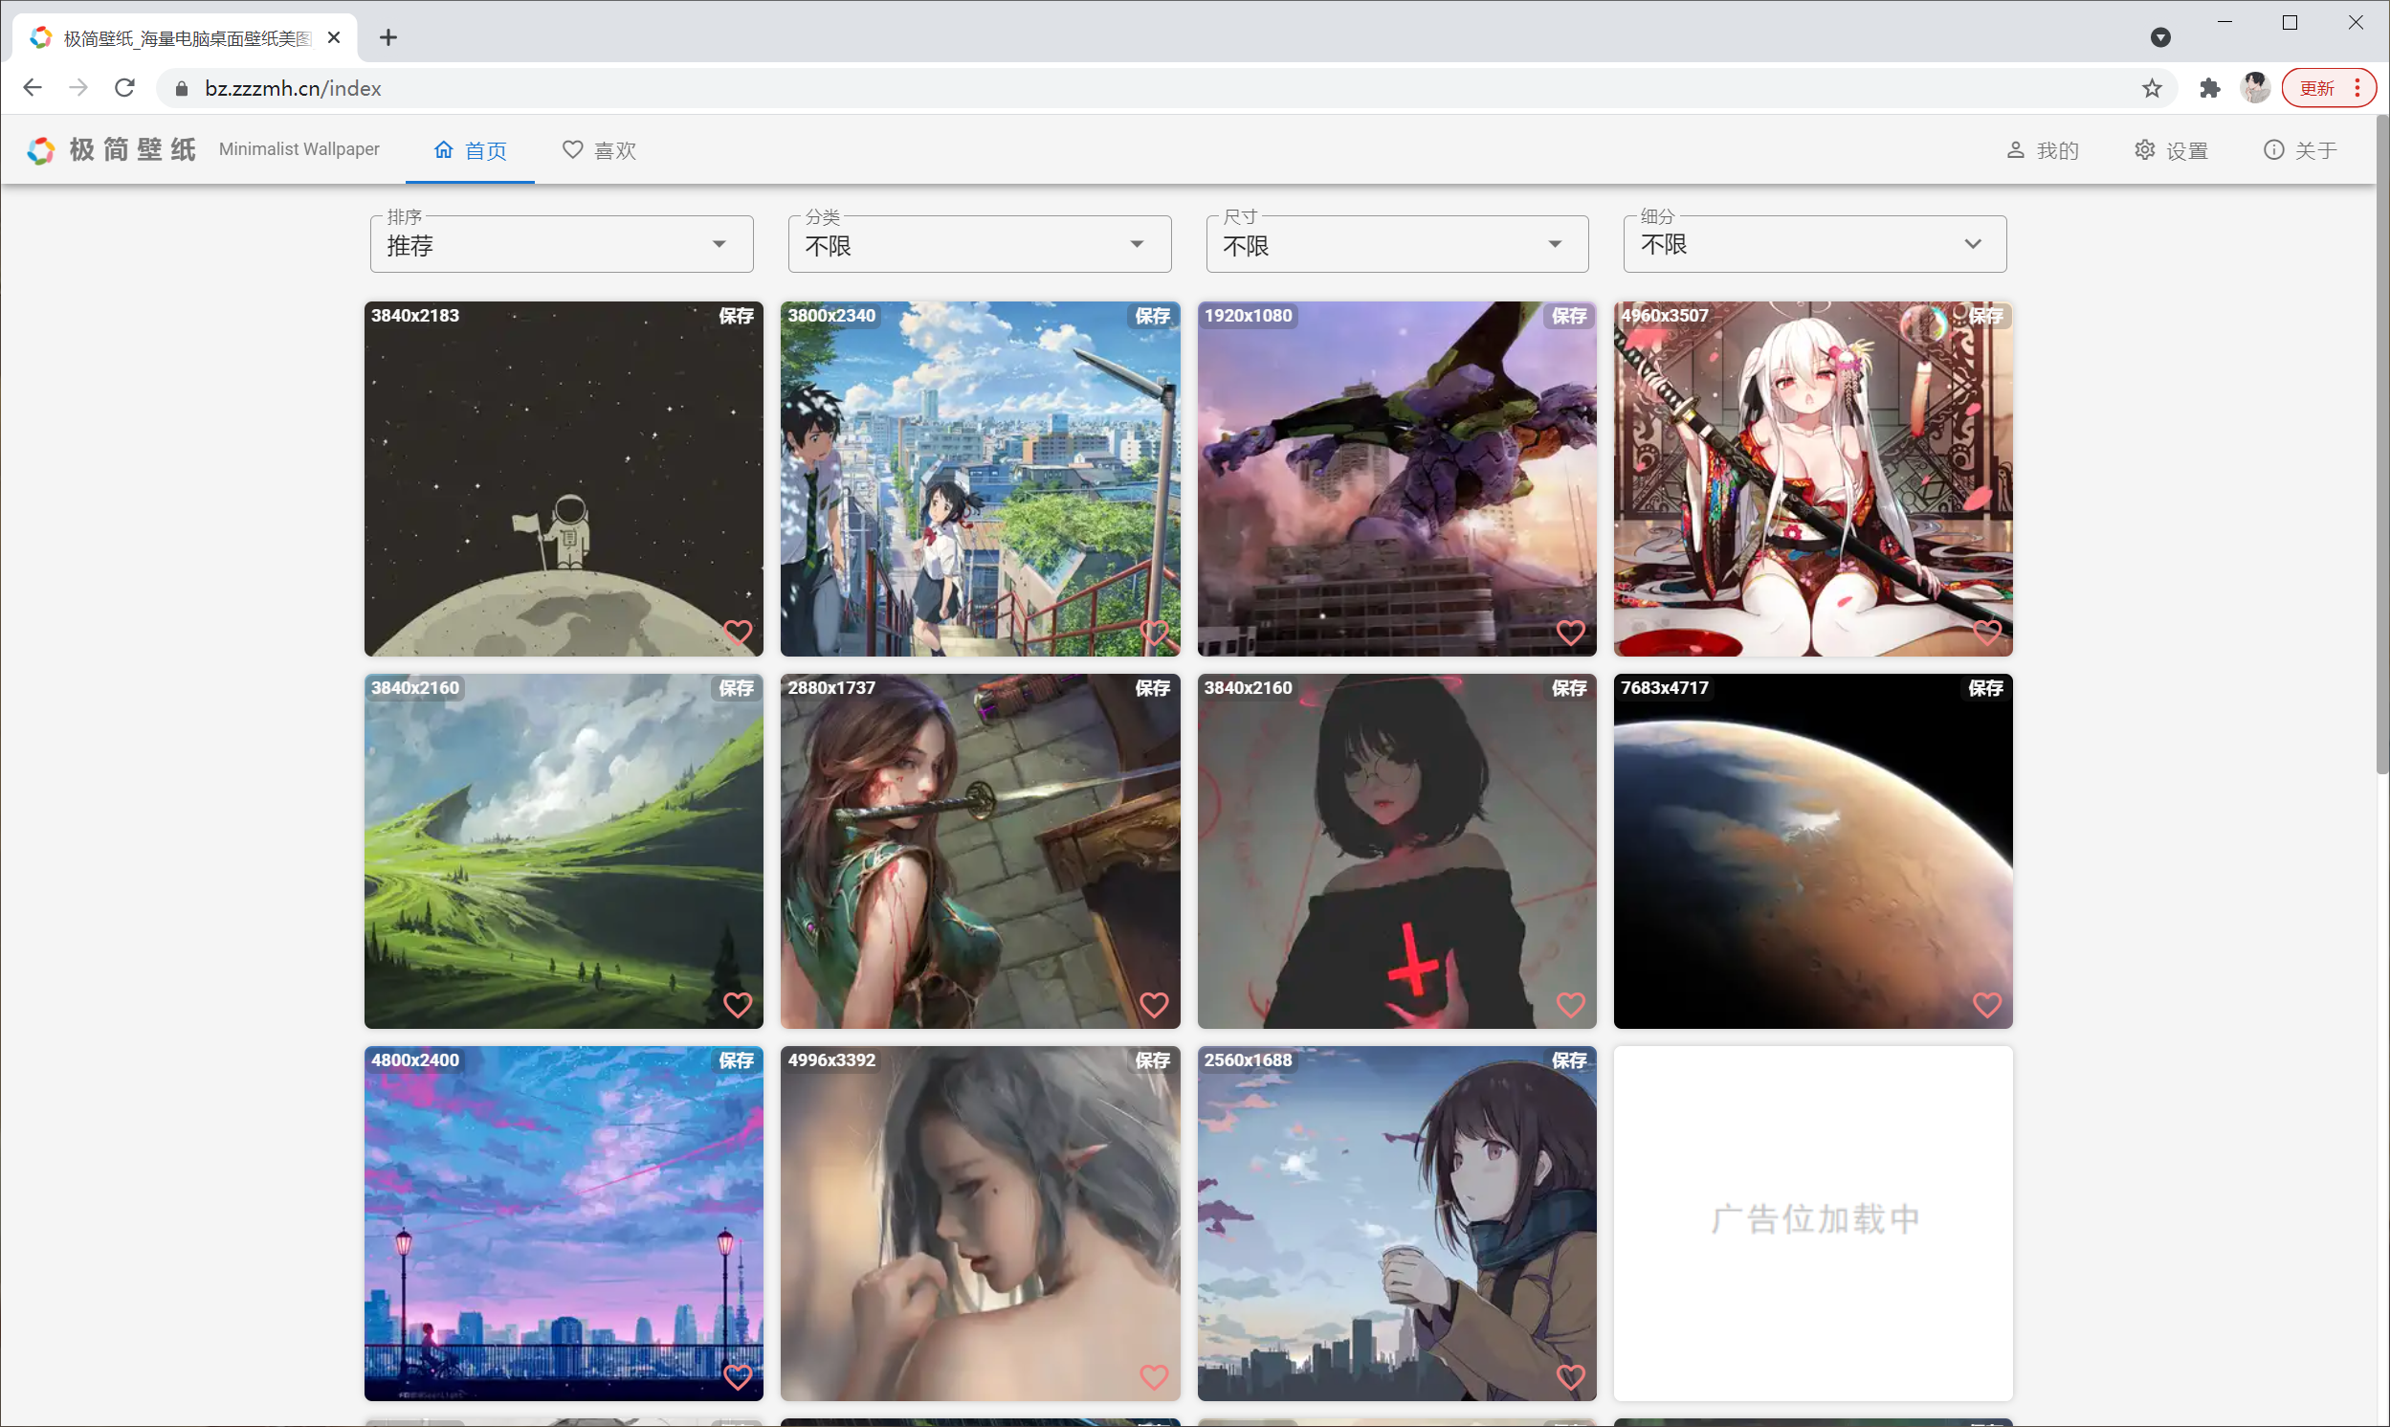Viewport: 2390px width, 1427px height.
Task: Save the 3800x2340 city wallpaper
Action: coord(1152,316)
